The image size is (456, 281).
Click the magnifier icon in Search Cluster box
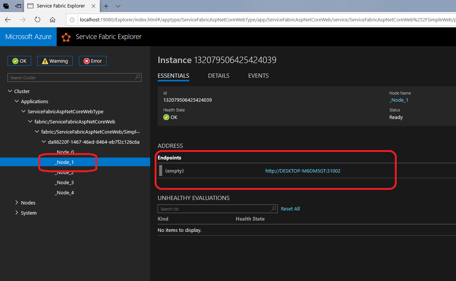138,77
